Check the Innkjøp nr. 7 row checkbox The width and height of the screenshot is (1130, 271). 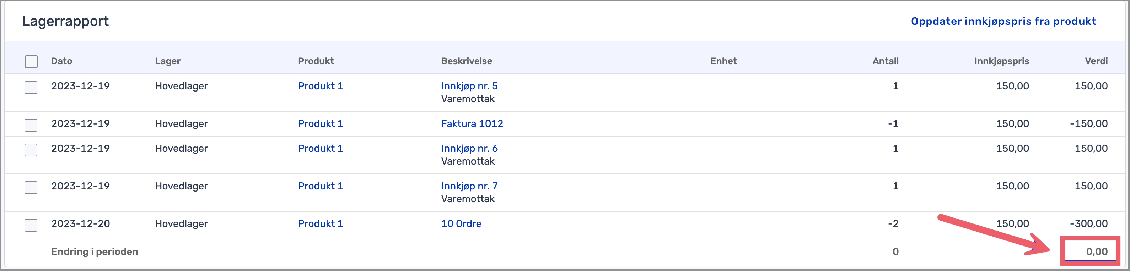coord(31,187)
